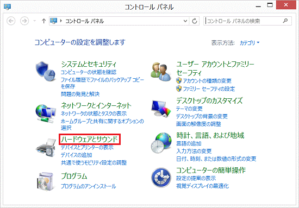Open ファミリー セーフティの設定 link
This screenshot has height=208, width=299.
click(209, 89)
